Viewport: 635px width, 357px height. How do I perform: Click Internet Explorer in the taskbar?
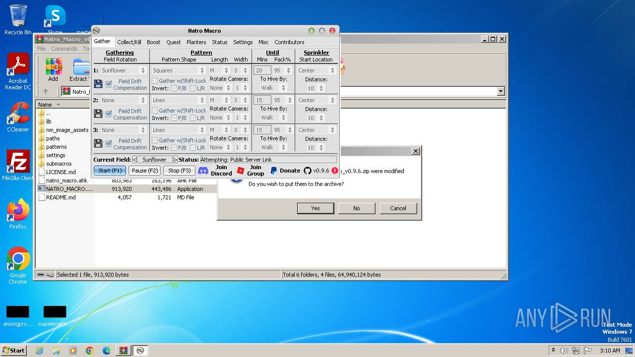pos(39,351)
